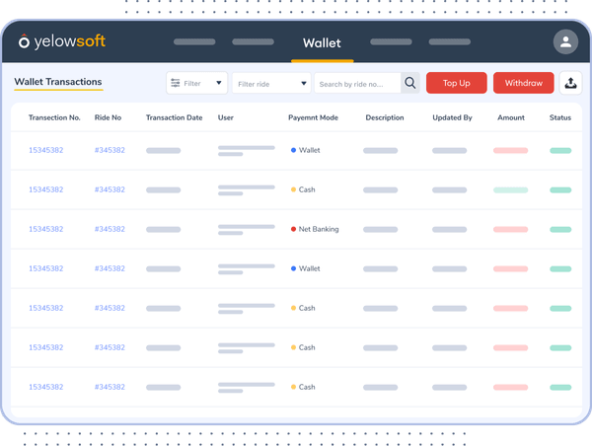
Task: Click the Search by ride no field
Action: coord(357,84)
